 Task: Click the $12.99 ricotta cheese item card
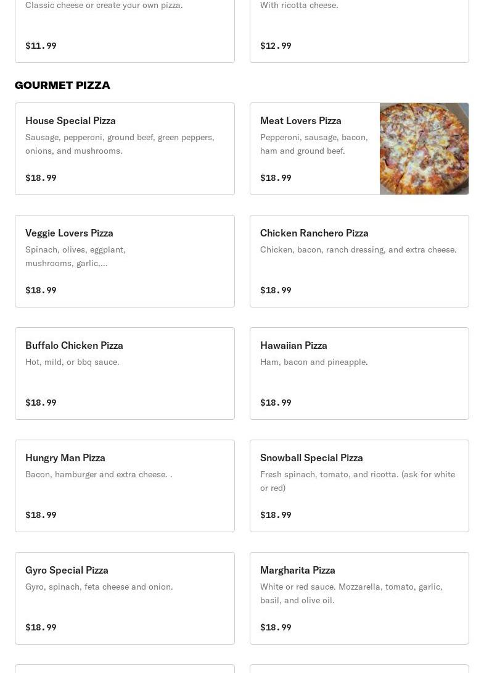tap(359, 31)
